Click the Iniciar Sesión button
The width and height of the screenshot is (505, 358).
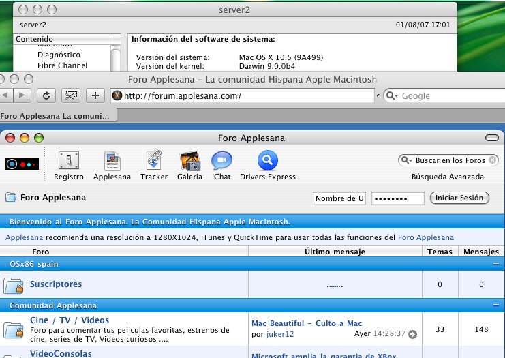[x=459, y=198]
